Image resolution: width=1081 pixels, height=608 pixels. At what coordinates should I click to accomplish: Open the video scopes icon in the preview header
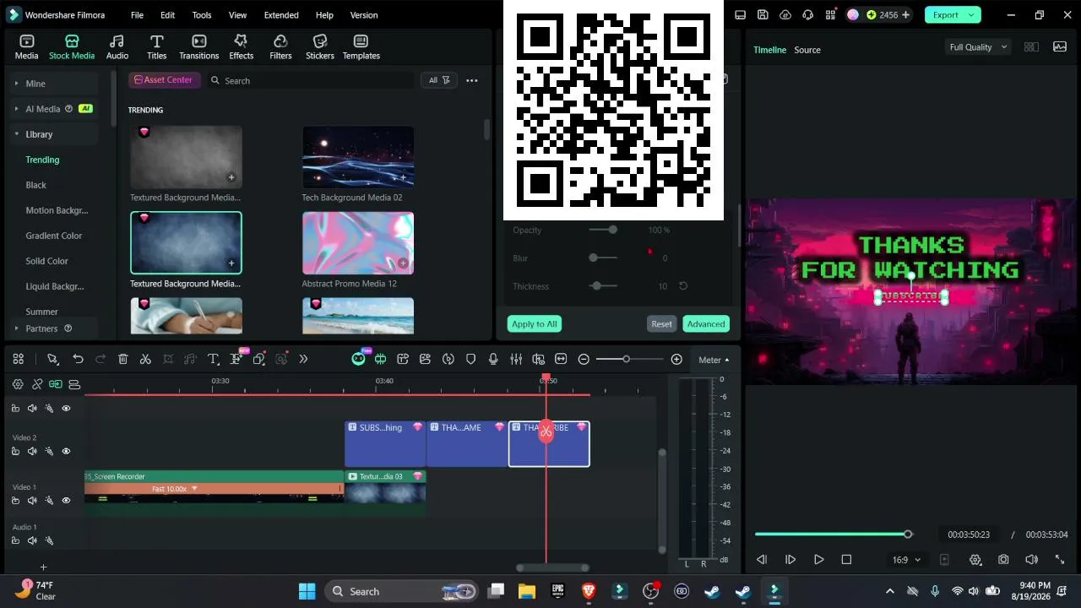click(x=1060, y=46)
